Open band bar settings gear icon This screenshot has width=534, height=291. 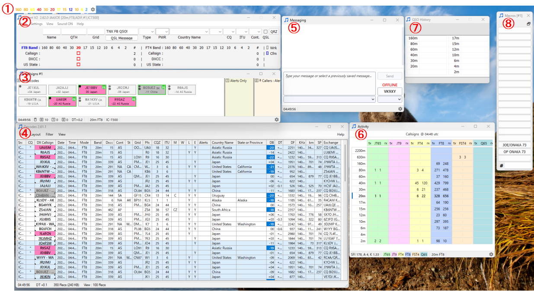[x=93, y=9]
